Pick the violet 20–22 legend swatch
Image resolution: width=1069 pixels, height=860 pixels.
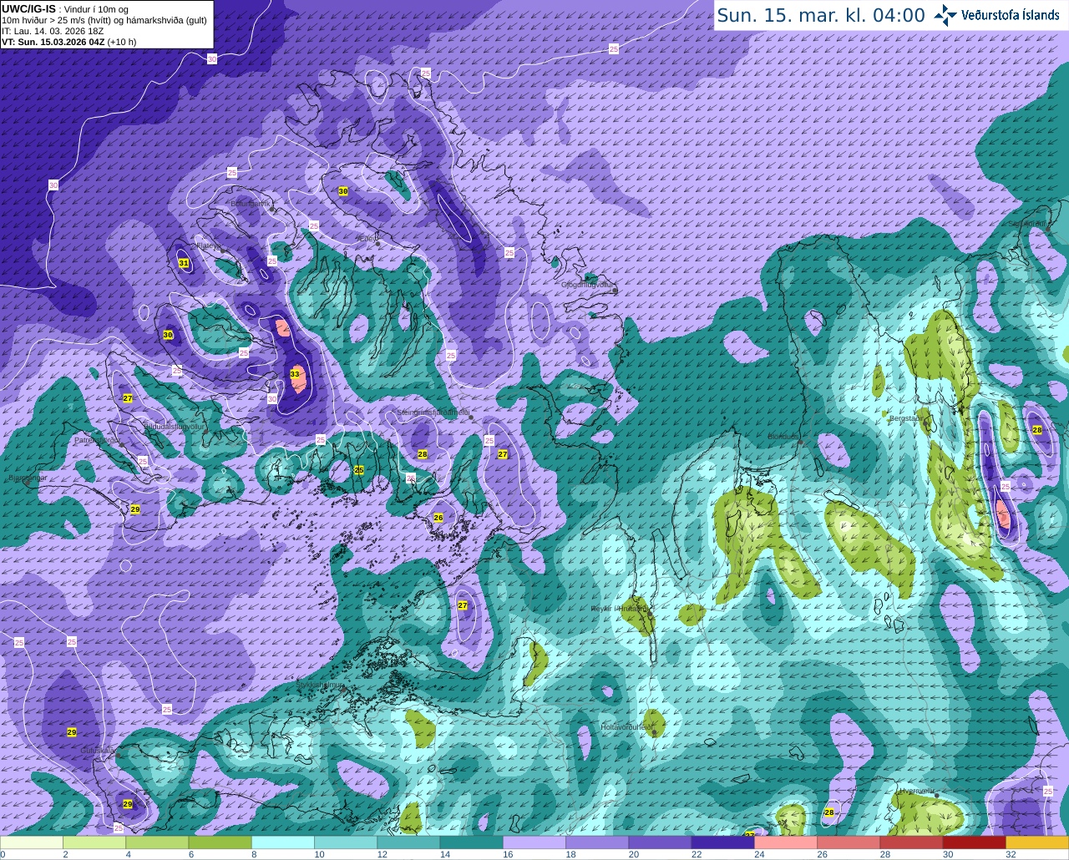pos(660,842)
